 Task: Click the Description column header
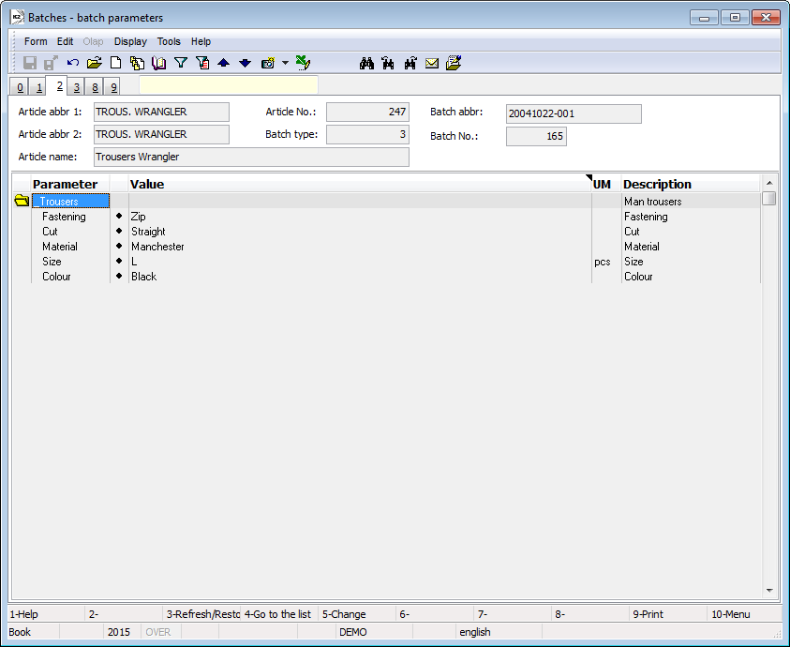(691, 184)
